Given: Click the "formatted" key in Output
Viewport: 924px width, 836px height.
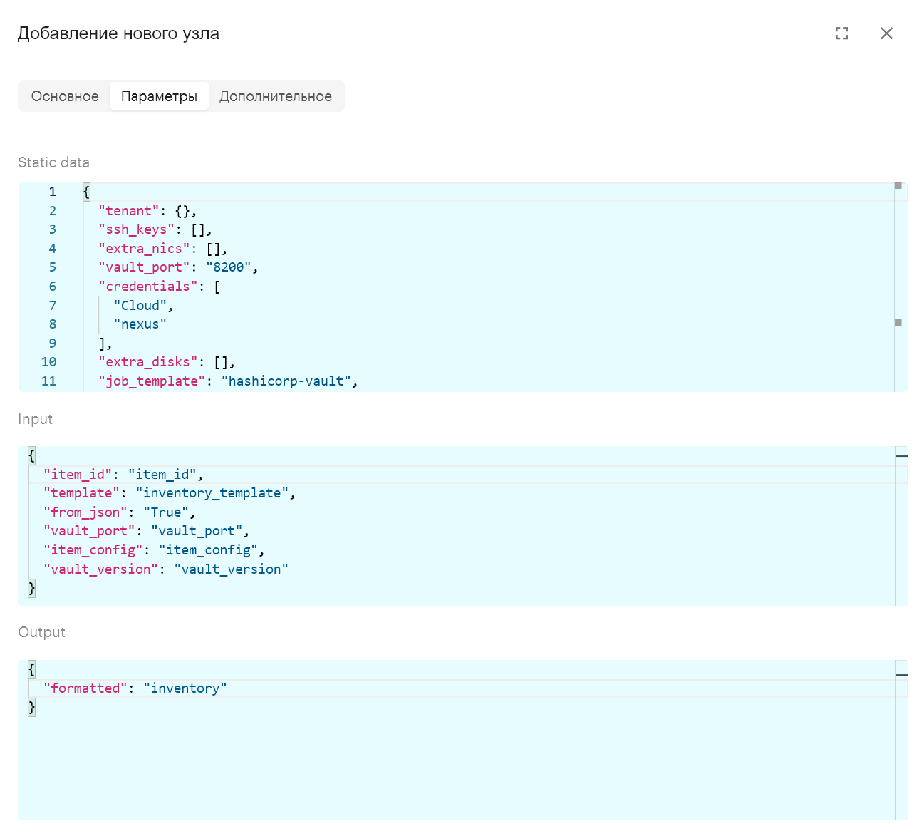Looking at the screenshot, I should 86,688.
